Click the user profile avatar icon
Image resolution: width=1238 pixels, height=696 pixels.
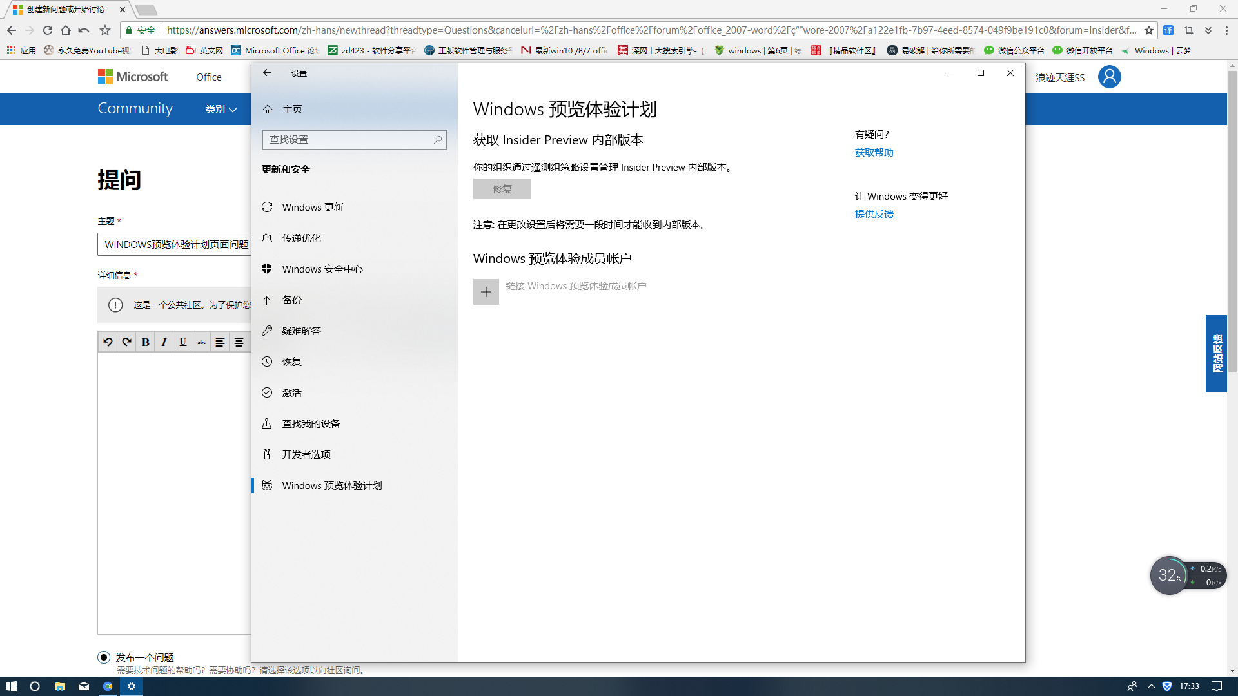(x=1109, y=77)
